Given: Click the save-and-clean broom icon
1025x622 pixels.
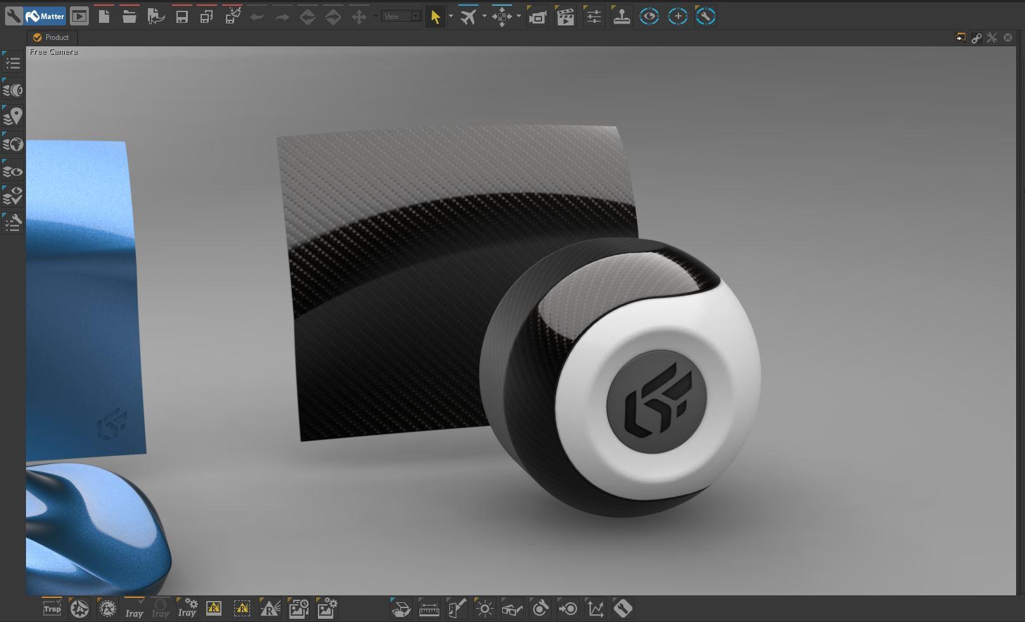Looking at the screenshot, I should (x=233, y=16).
